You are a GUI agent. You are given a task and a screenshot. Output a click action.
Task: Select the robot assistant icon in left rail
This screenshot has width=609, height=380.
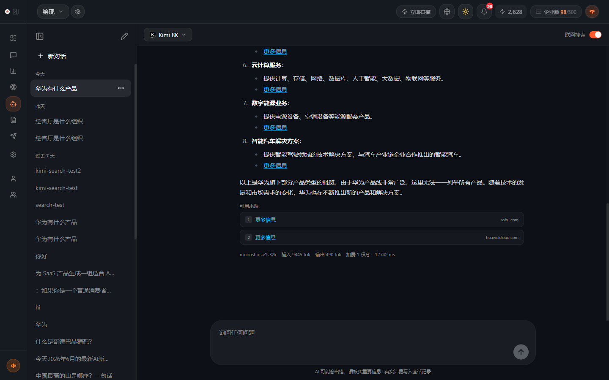point(13,104)
